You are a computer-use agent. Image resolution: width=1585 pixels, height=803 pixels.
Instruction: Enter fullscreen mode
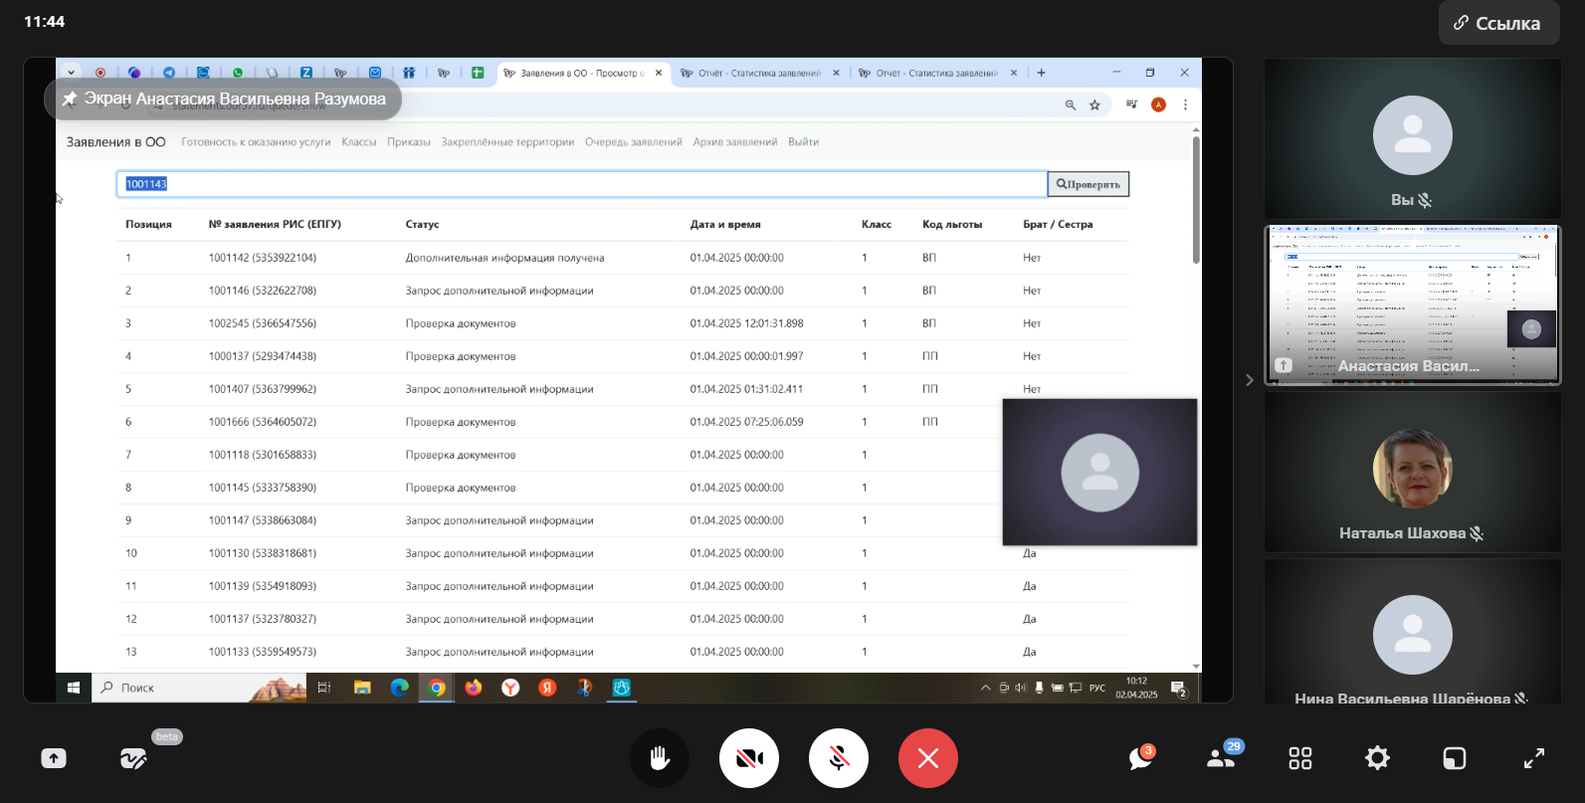[x=1533, y=758]
